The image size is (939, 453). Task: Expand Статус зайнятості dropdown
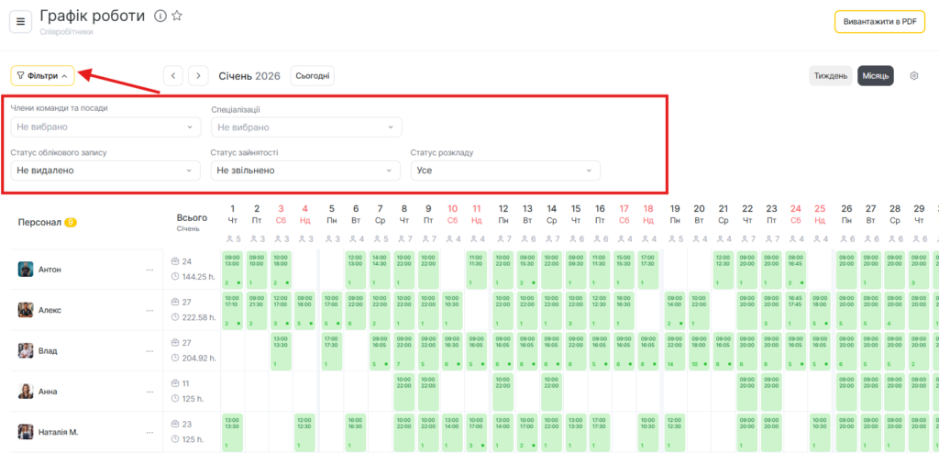[x=306, y=171]
